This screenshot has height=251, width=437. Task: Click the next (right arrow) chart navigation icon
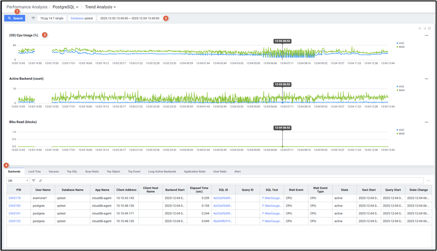point(425,29)
